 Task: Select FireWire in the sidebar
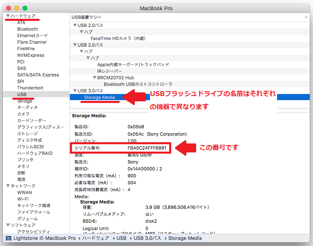[26, 49]
